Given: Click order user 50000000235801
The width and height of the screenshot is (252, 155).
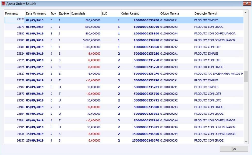Looking at the screenshot, I should click(x=146, y=114).
